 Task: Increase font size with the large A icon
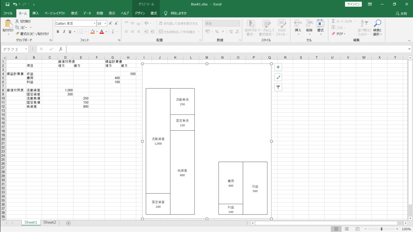(110, 23)
